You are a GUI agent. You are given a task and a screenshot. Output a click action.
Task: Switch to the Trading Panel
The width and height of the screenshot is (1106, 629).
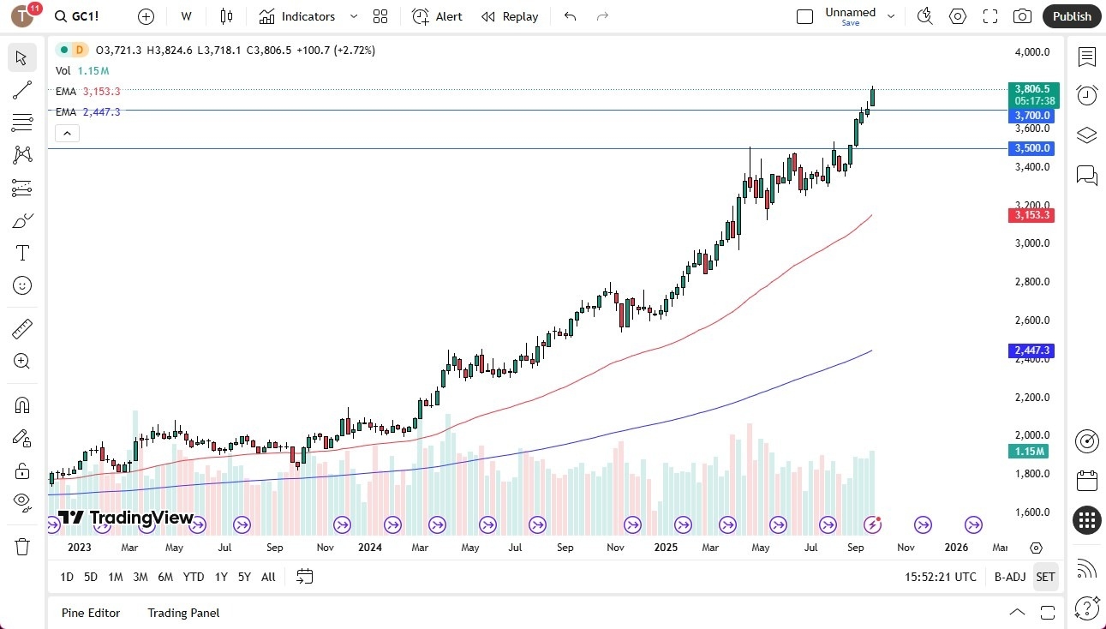[x=182, y=613]
